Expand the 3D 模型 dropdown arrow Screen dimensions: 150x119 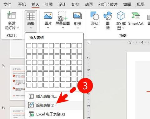click(123, 28)
